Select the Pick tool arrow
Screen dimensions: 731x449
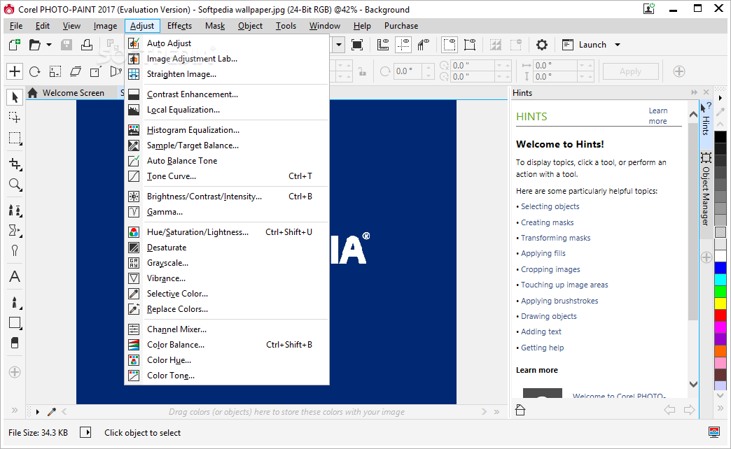pyautogui.click(x=15, y=97)
